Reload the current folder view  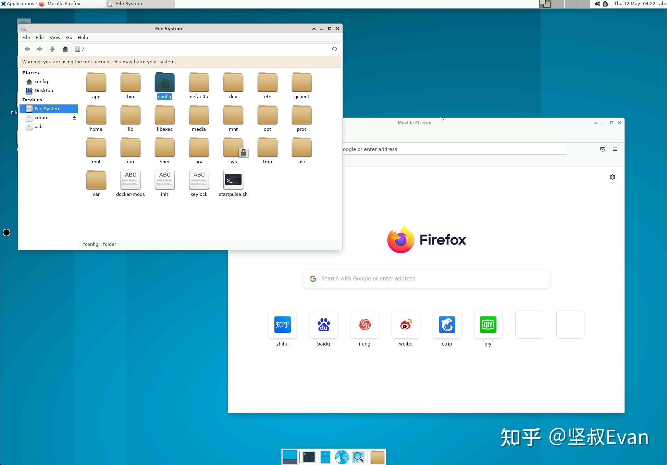click(334, 49)
